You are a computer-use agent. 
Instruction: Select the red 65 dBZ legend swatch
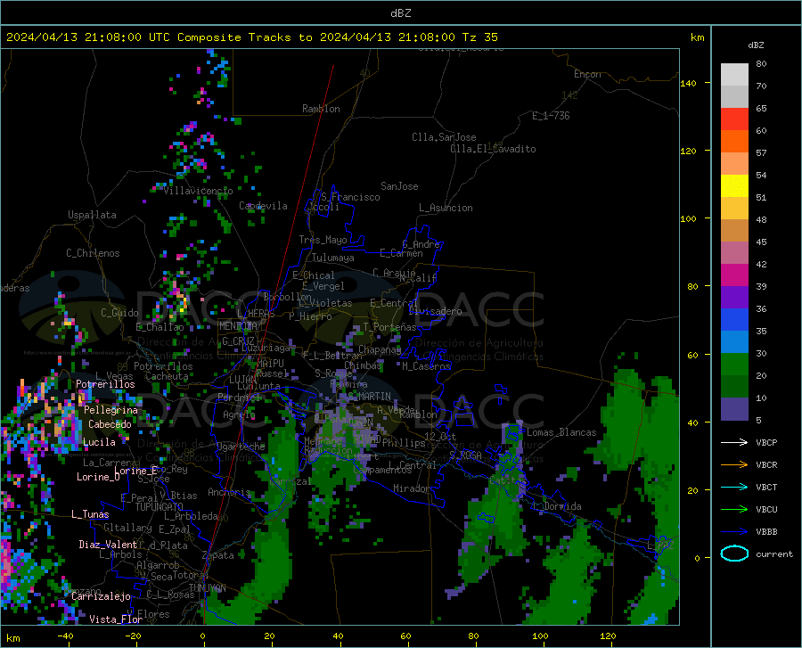[734, 119]
